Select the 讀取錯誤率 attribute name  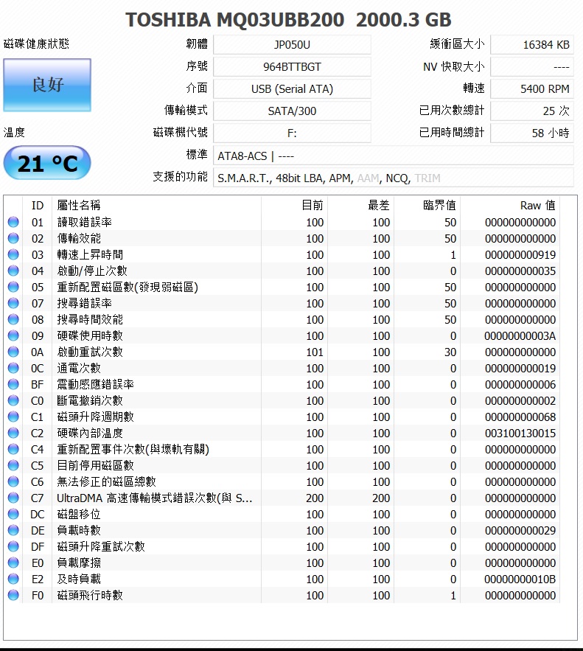click(x=84, y=222)
